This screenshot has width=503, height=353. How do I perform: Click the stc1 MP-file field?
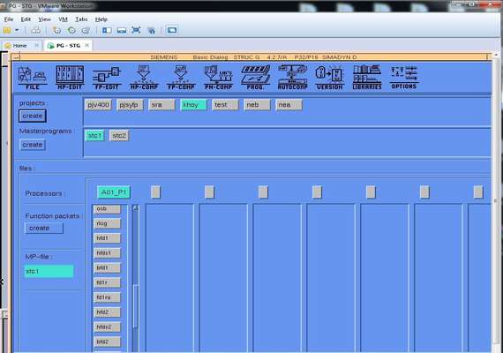[x=49, y=272]
